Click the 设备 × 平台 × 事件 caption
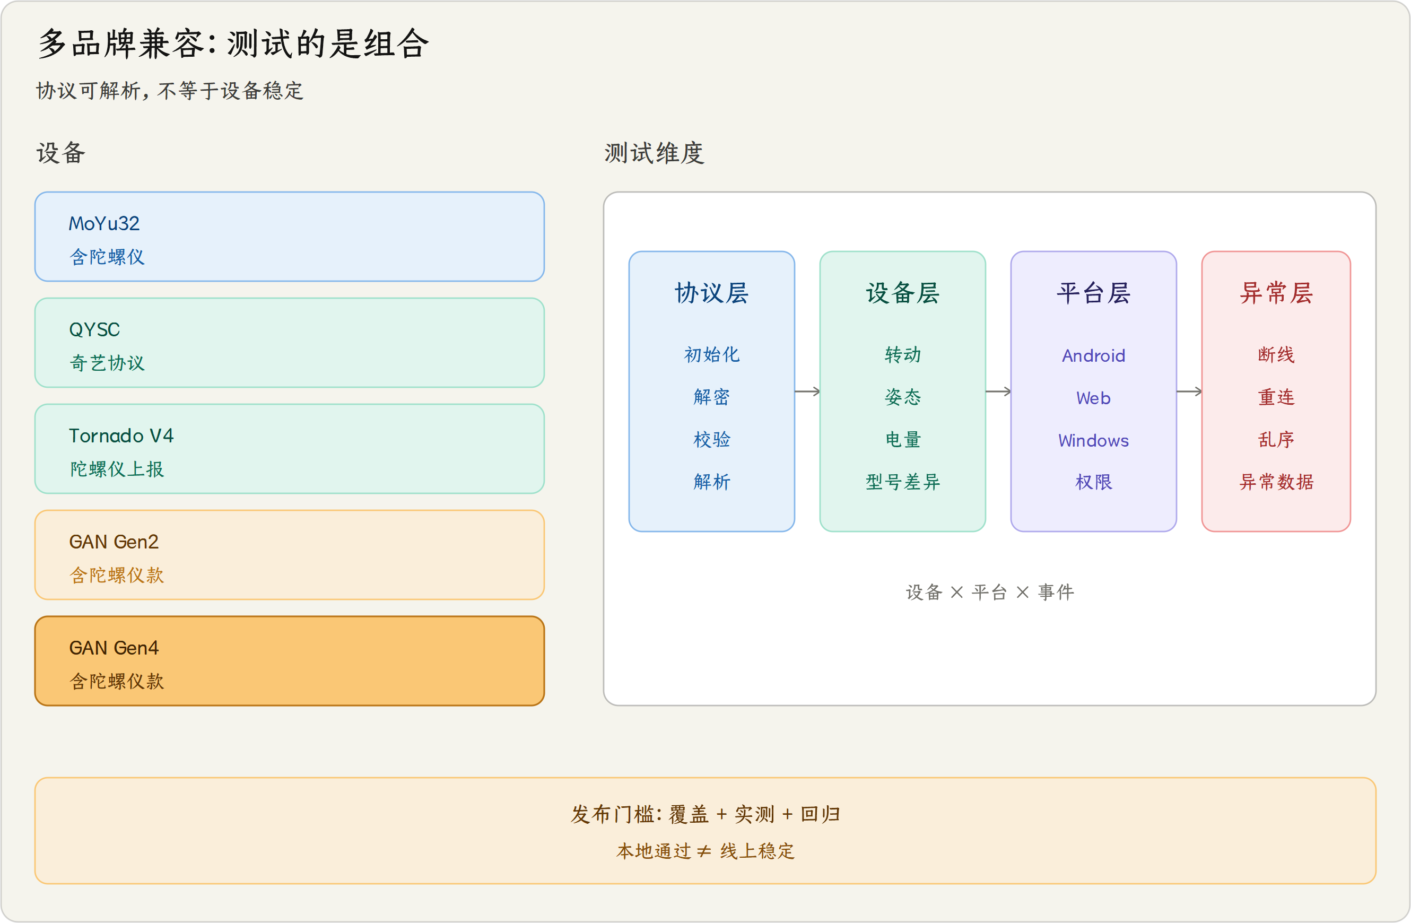This screenshot has height=923, width=1411. point(989,591)
